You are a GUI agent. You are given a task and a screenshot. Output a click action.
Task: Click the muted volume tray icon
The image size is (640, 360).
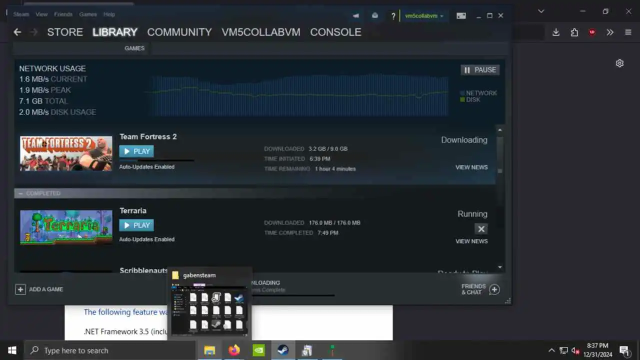coord(575,350)
